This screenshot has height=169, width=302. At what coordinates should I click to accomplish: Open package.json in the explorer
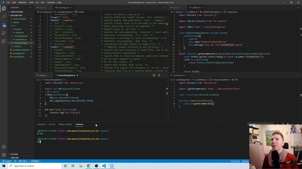[18, 53]
